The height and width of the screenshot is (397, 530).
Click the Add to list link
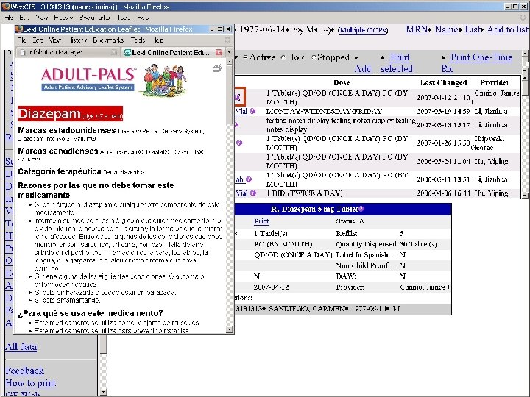pyautogui.click(x=507, y=29)
